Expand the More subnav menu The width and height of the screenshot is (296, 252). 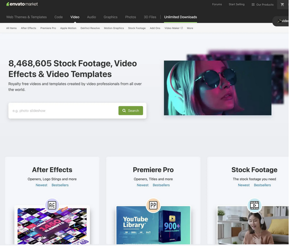pyautogui.click(x=190, y=28)
